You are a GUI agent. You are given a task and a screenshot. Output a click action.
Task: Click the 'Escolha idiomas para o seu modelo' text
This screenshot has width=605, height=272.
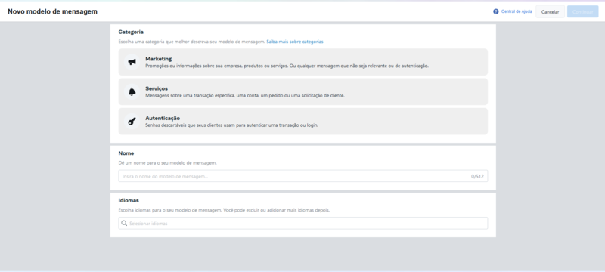(224, 210)
